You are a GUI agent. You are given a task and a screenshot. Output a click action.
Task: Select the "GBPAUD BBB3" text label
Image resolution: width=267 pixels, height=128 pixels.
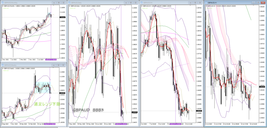pos(88,110)
